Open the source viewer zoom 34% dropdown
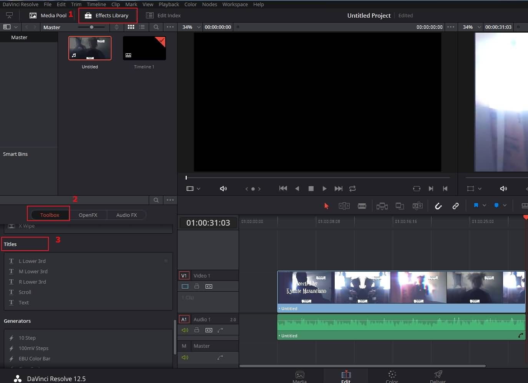The width and height of the screenshot is (528, 383). (x=191, y=27)
